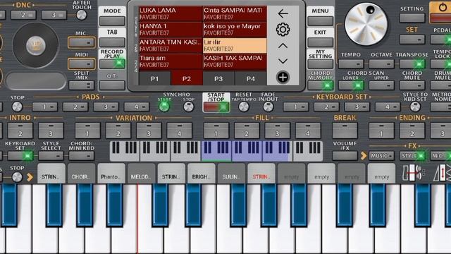Click the TEMPO button

point(351,64)
